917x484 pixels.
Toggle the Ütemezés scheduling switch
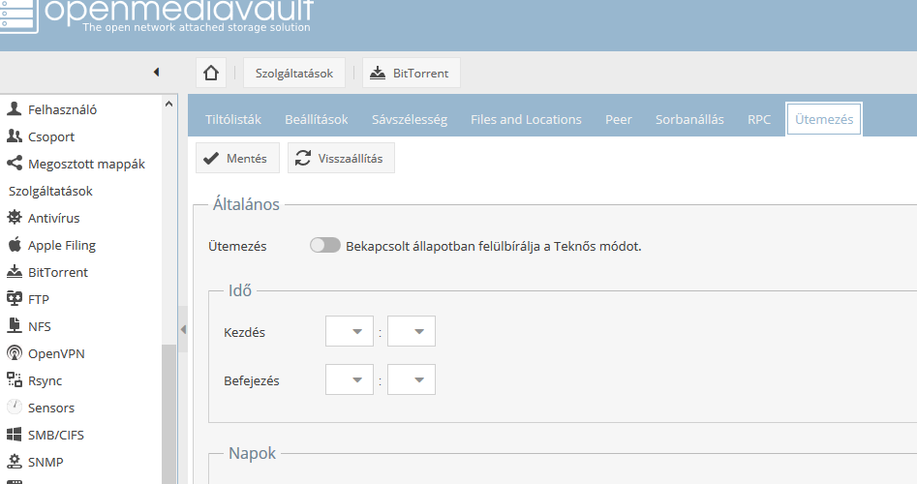[x=325, y=246]
